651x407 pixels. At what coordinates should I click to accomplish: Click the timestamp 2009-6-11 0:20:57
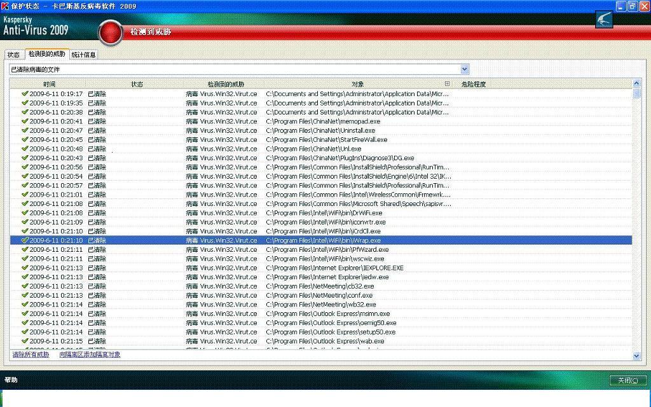56,185
